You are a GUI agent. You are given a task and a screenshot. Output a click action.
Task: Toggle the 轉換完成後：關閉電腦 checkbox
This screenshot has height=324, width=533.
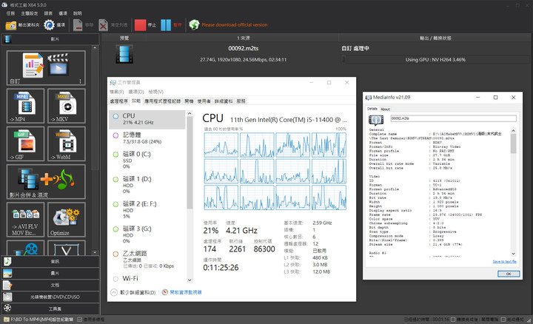click(x=453, y=320)
